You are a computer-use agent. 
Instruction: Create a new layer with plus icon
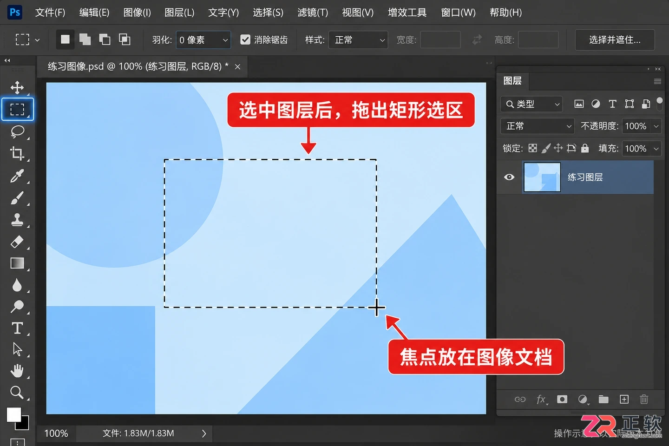point(624,399)
